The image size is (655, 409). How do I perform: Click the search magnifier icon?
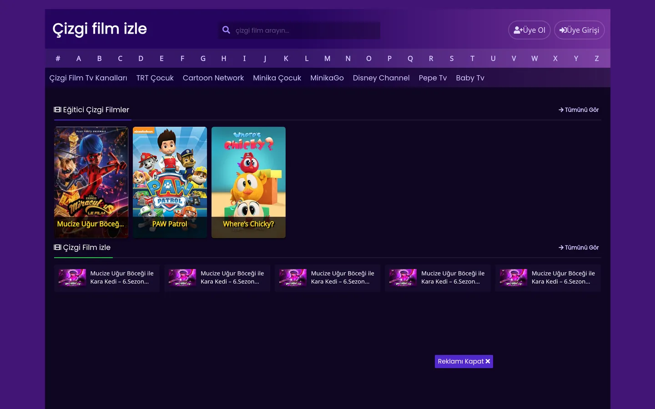[226, 30]
